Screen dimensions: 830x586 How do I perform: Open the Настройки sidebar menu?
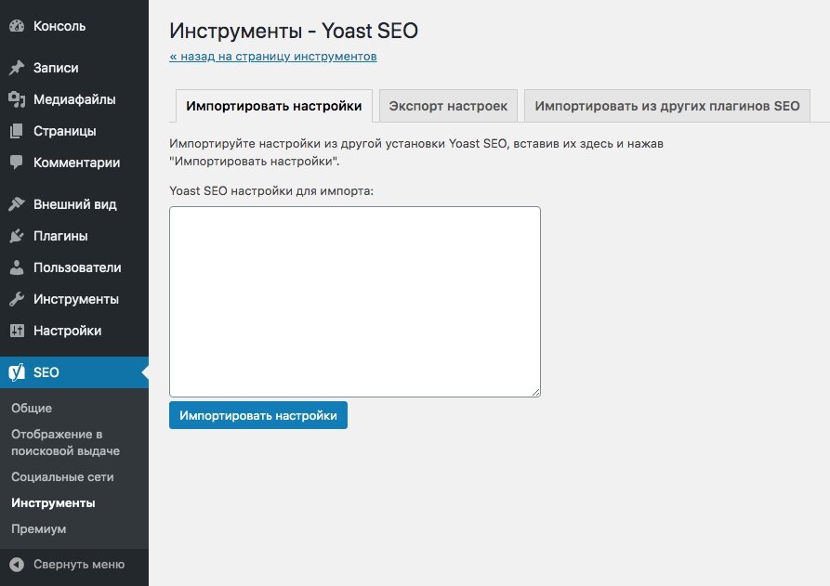tap(67, 331)
